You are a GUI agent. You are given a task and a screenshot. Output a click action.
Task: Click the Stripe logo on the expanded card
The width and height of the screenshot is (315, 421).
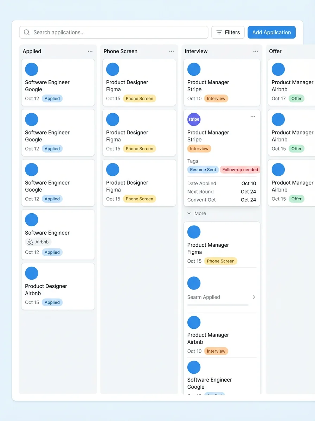pyautogui.click(x=194, y=119)
